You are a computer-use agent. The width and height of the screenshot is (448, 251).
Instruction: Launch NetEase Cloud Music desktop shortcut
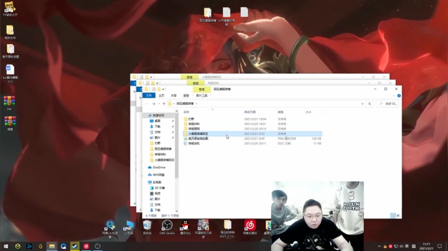pyautogui.click(x=250, y=227)
